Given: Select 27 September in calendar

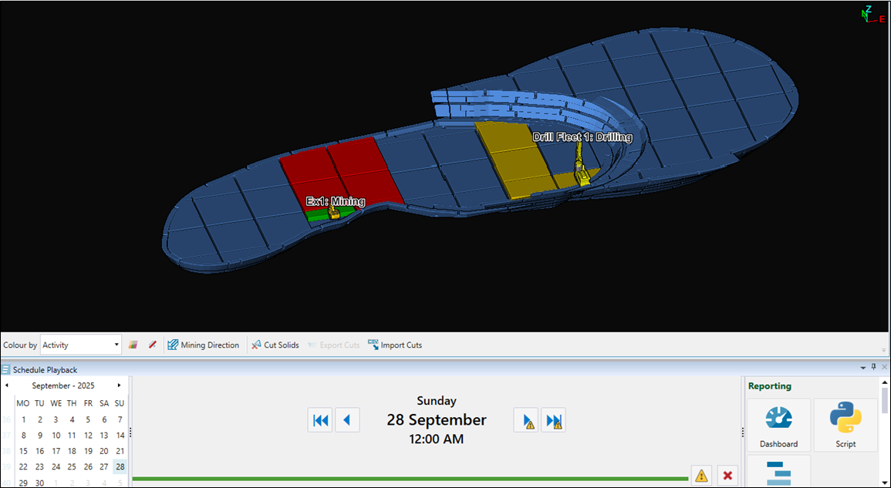Looking at the screenshot, I should click(104, 467).
